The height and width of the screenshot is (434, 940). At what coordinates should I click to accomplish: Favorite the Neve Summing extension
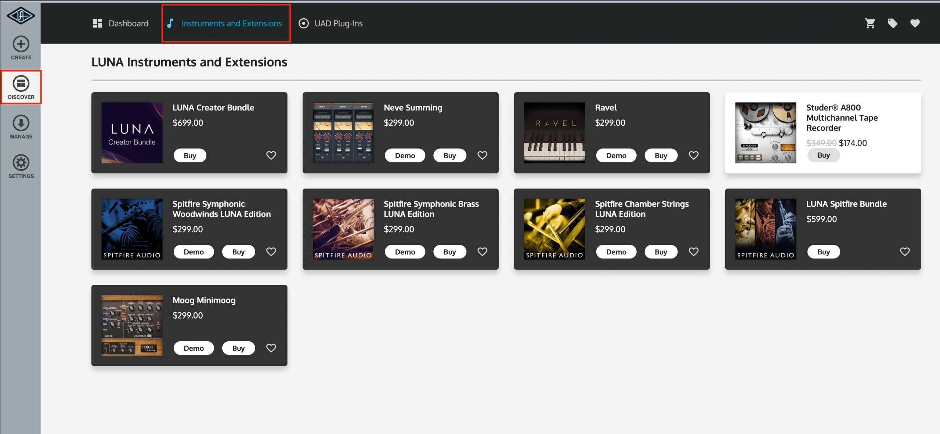pos(482,155)
